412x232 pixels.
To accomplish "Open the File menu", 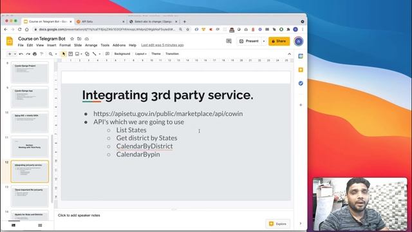I will click(x=21, y=45).
